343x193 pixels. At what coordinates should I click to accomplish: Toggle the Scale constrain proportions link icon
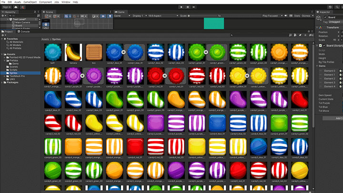334,40
